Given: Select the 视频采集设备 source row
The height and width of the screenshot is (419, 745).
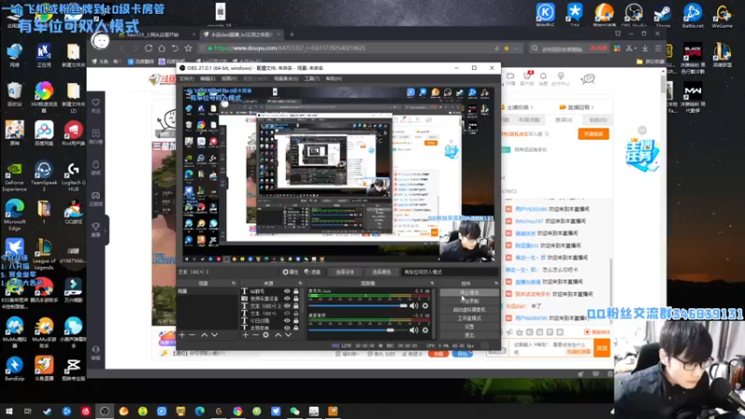Looking at the screenshot, I should coord(271,298).
